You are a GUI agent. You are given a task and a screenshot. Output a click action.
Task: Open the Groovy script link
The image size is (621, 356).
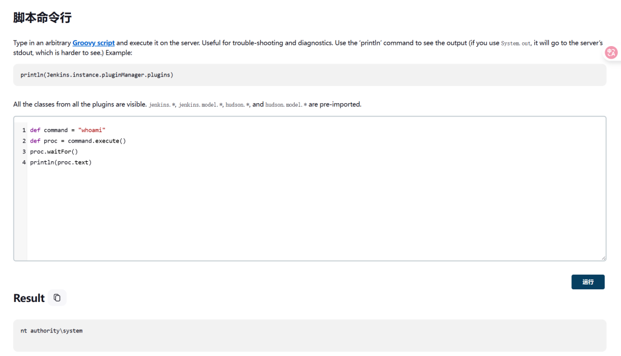(93, 43)
